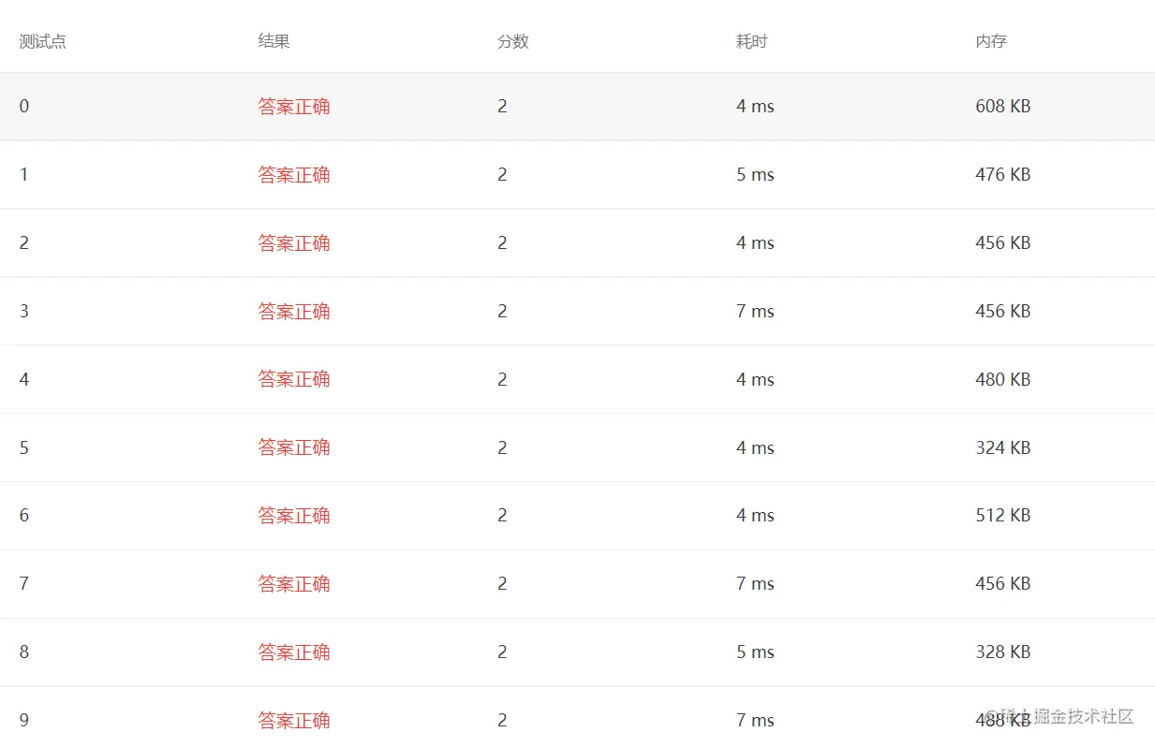Click the 答案正确 text in row 2
Image resolution: width=1155 pixels, height=747 pixels.
pos(294,243)
